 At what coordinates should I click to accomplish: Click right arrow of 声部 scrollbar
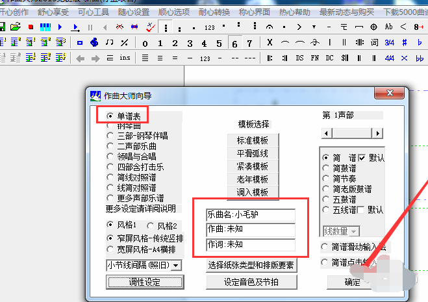click(377, 133)
